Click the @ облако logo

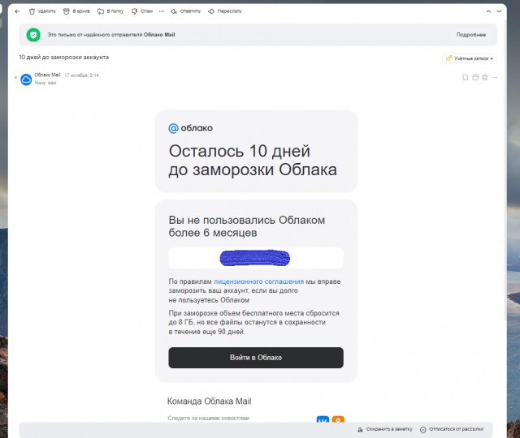[x=191, y=128]
